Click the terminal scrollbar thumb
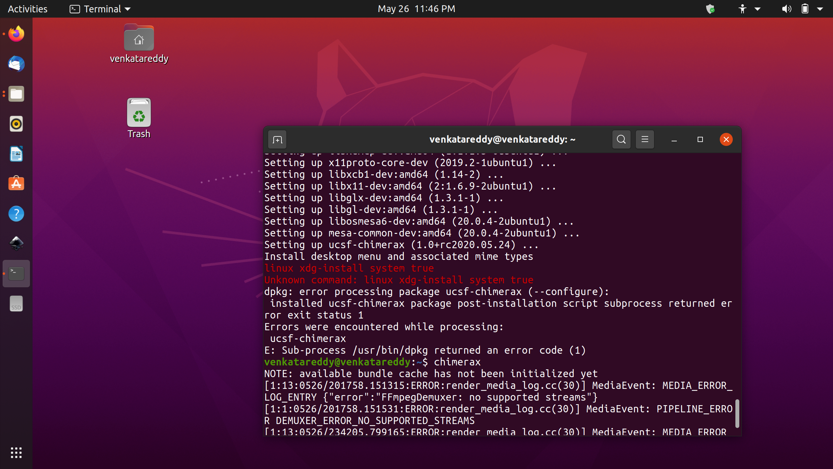This screenshot has width=833, height=469. click(737, 413)
